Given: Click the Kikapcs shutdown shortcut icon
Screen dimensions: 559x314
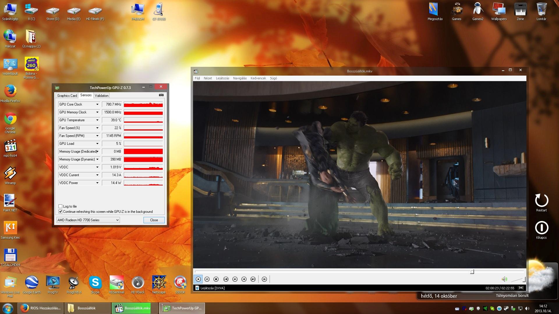Looking at the screenshot, I should [542, 230].
